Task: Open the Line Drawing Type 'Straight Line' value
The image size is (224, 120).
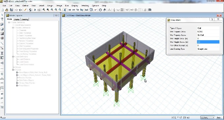Action: (208, 49)
